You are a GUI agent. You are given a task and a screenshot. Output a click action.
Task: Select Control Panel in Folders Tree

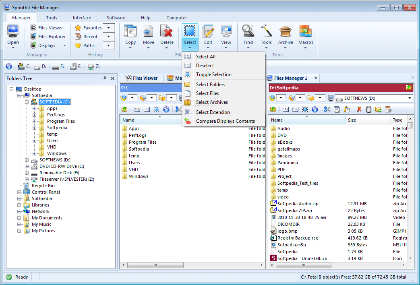[x=46, y=192]
